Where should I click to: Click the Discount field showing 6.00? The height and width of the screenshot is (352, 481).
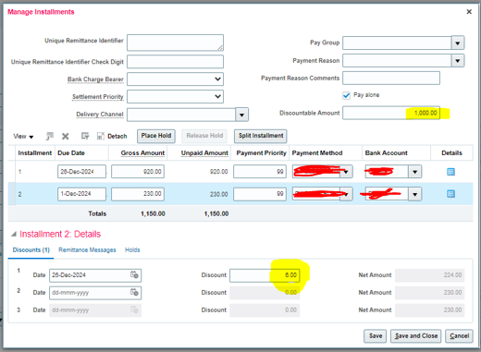[x=265, y=275]
